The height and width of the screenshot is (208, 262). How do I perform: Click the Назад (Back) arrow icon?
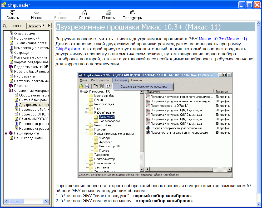(36, 13)
